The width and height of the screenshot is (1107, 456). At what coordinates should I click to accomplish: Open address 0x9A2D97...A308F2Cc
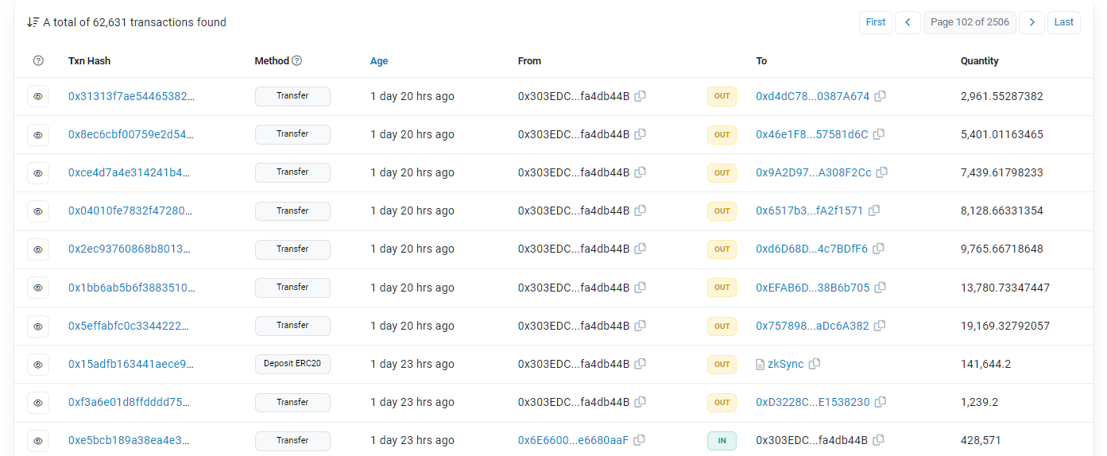813,172
